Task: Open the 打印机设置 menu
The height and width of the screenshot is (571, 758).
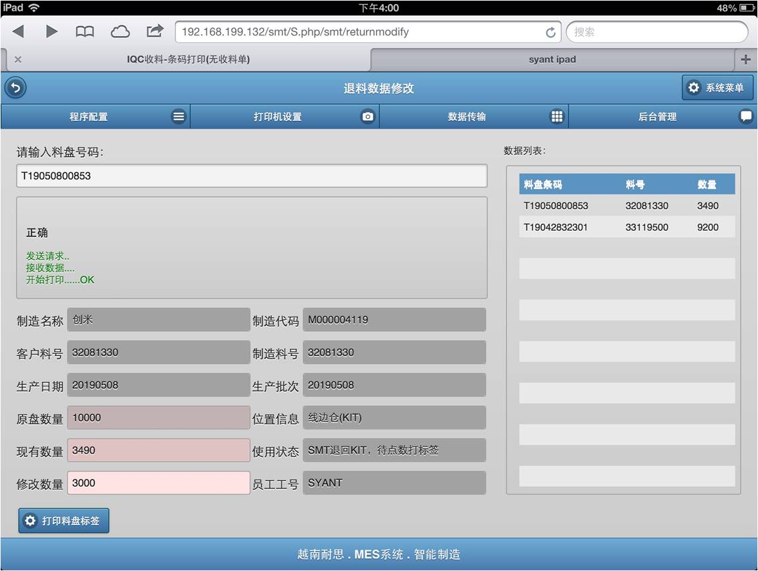Action: click(285, 117)
